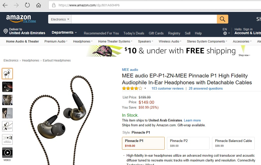Open the Electronics search category dropdown

pos(60,19)
